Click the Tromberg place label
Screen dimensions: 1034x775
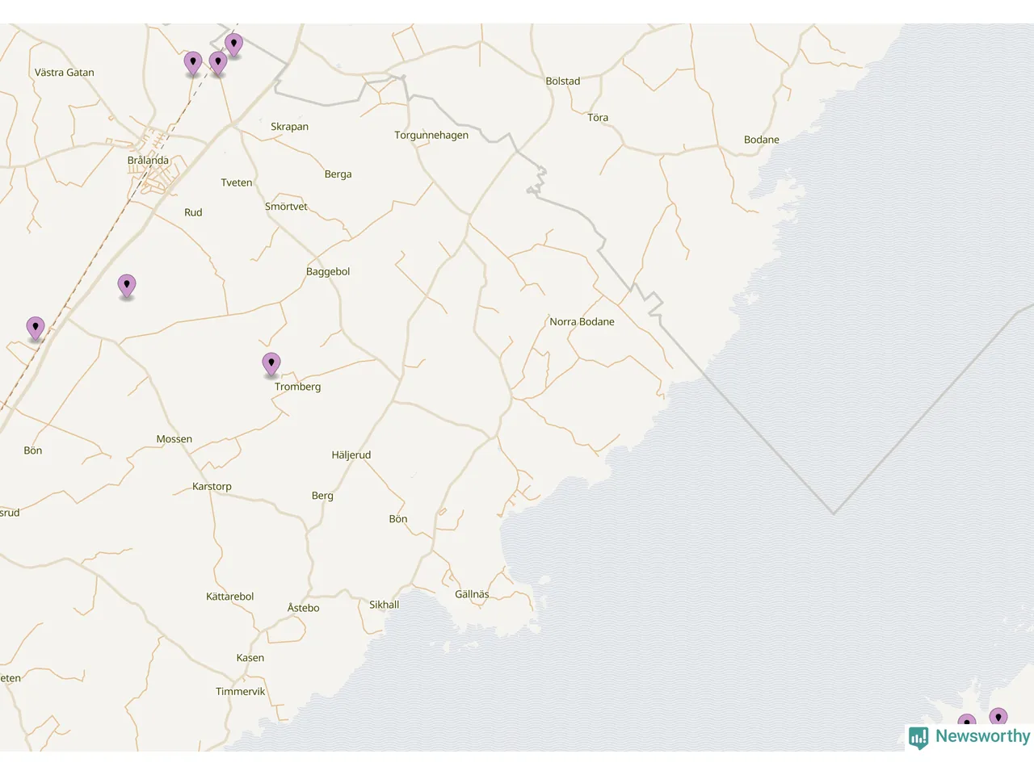pyautogui.click(x=297, y=387)
